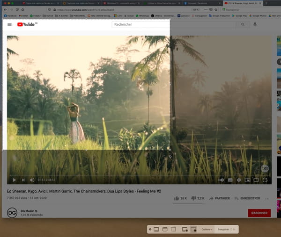Open iCloud bookmark
This screenshot has height=237, width=281.
click(129, 16)
